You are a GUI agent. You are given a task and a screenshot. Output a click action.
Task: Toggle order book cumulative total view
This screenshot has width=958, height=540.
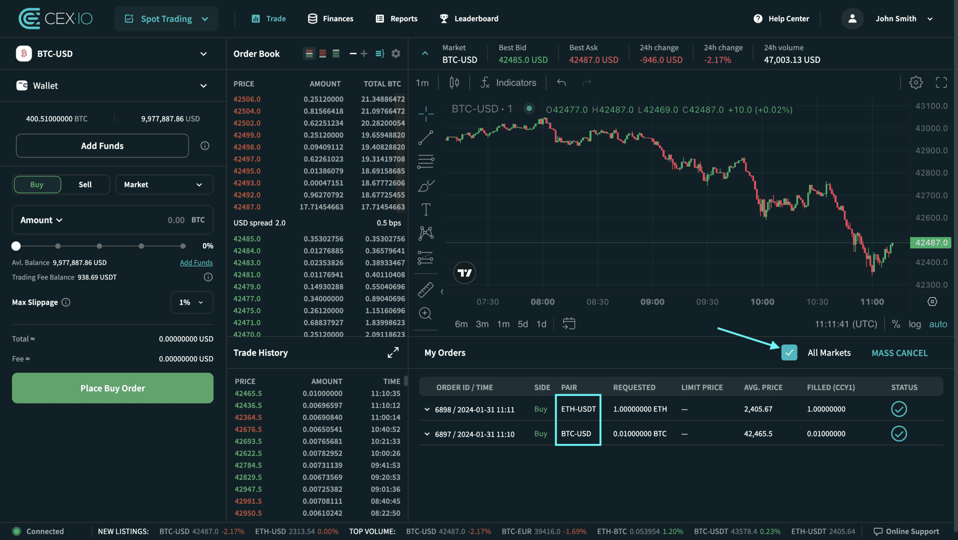click(380, 54)
